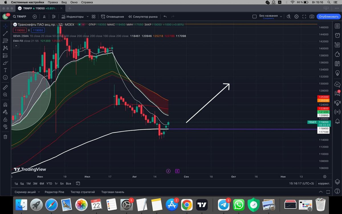
Task: Undo the last chart action
Action: (x=165, y=17)
